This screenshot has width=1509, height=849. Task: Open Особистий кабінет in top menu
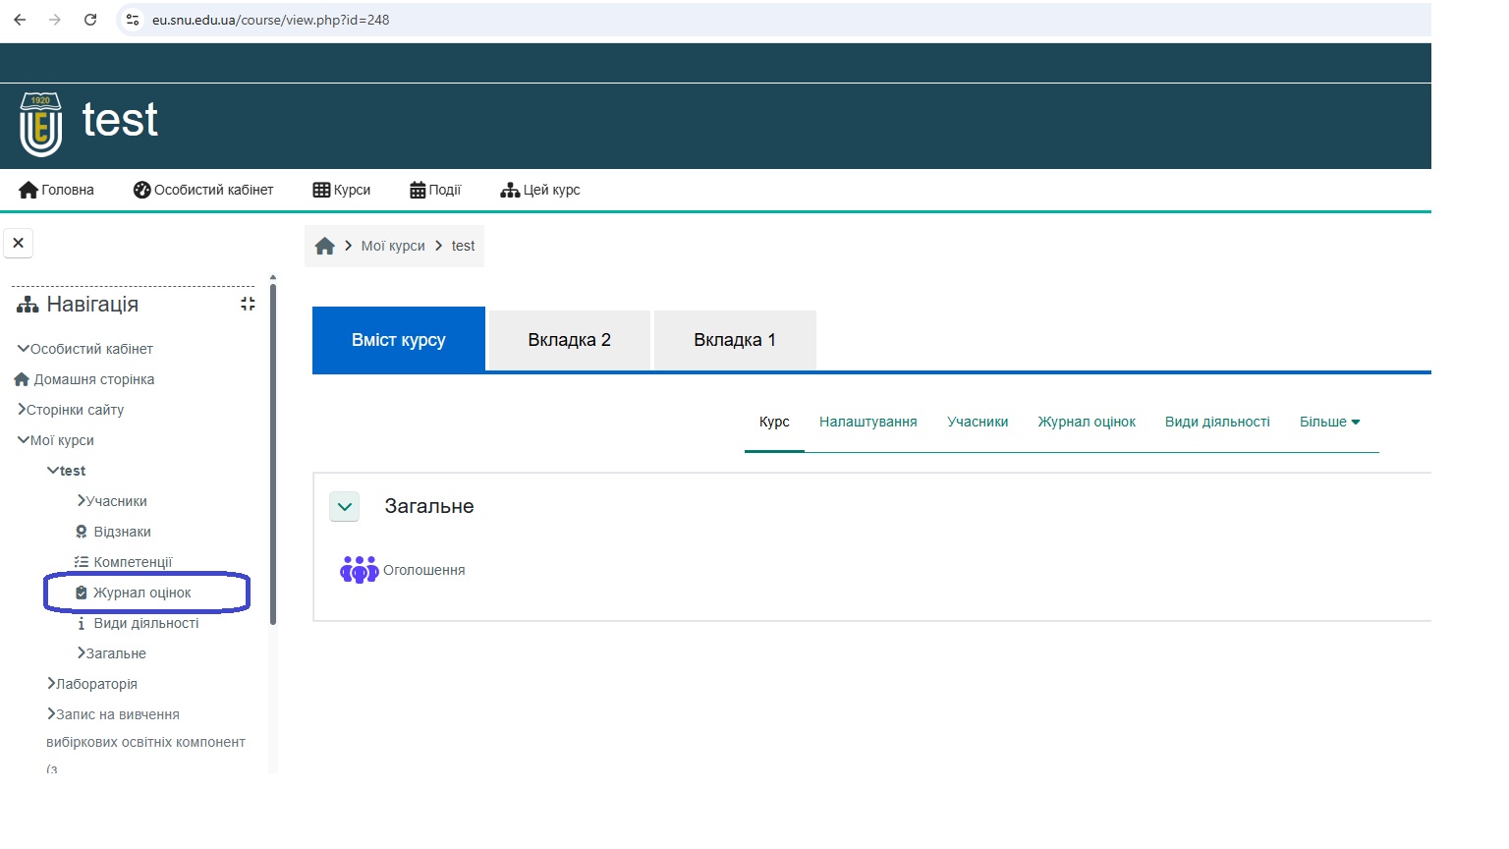pos(203,190)
